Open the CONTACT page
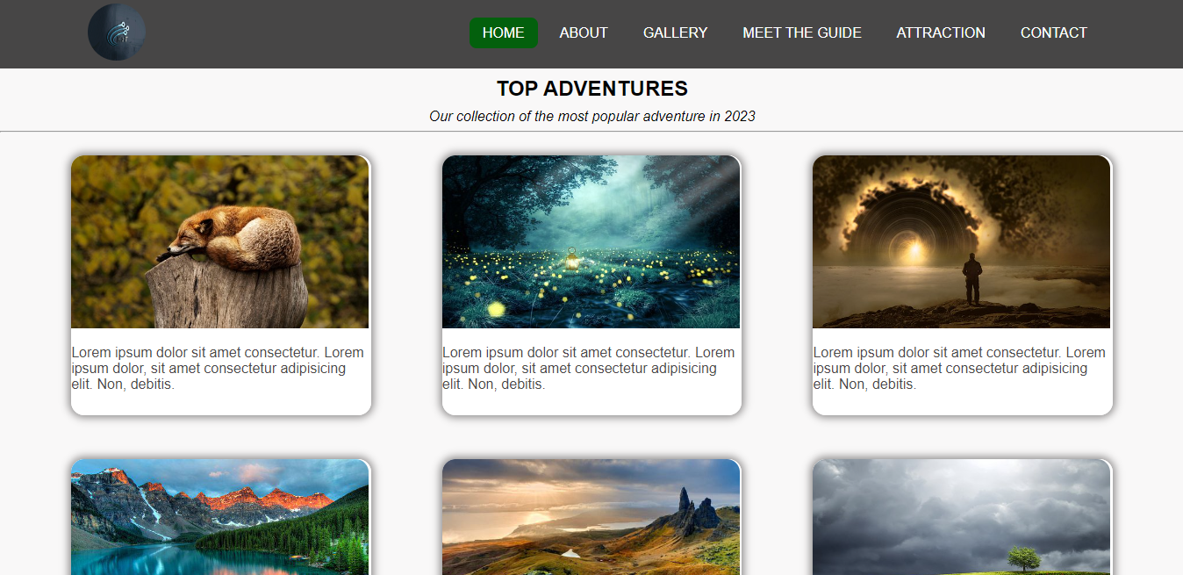The width and height of the screenshot is (1183, 575). [x=1053, y=32]
